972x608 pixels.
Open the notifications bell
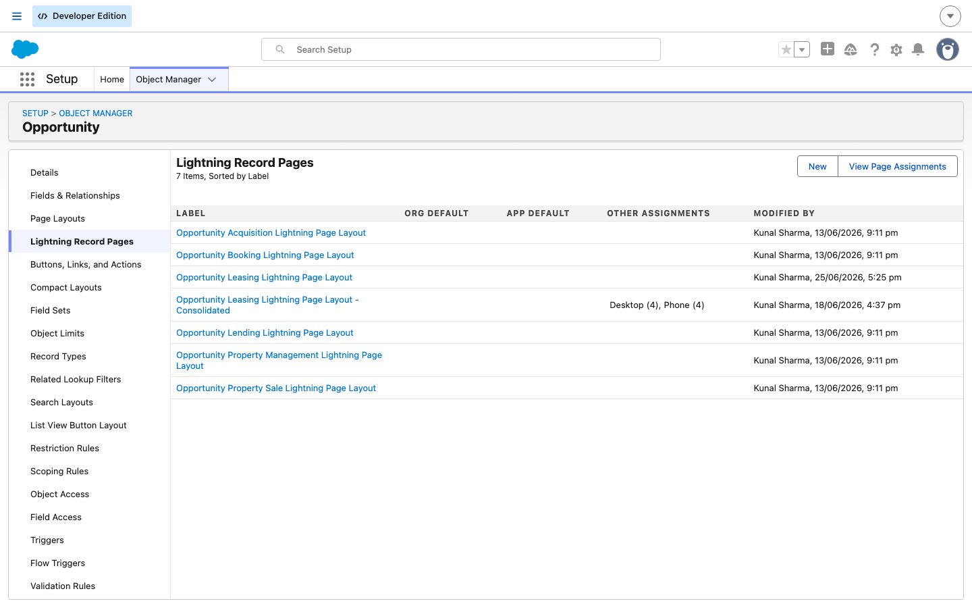(x=918, y=49)
